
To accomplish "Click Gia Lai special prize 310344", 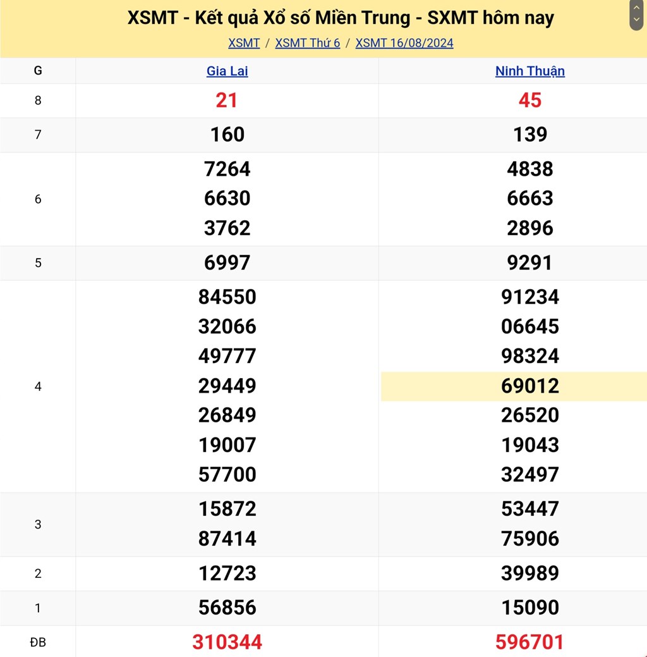I will pos(227,642).
